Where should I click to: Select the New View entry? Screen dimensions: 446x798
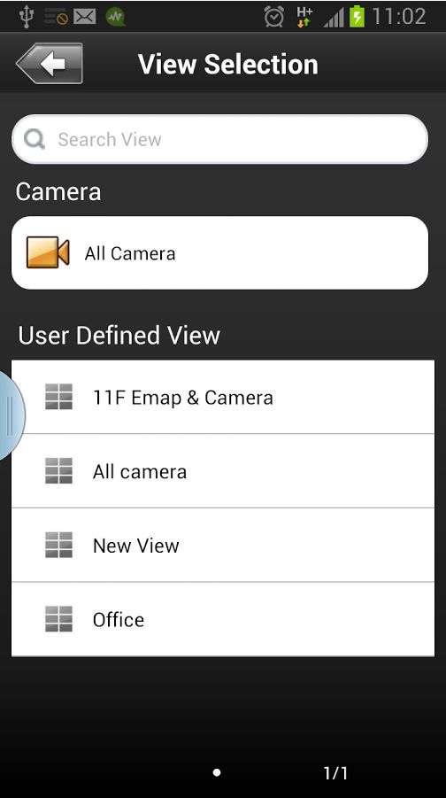223,545
